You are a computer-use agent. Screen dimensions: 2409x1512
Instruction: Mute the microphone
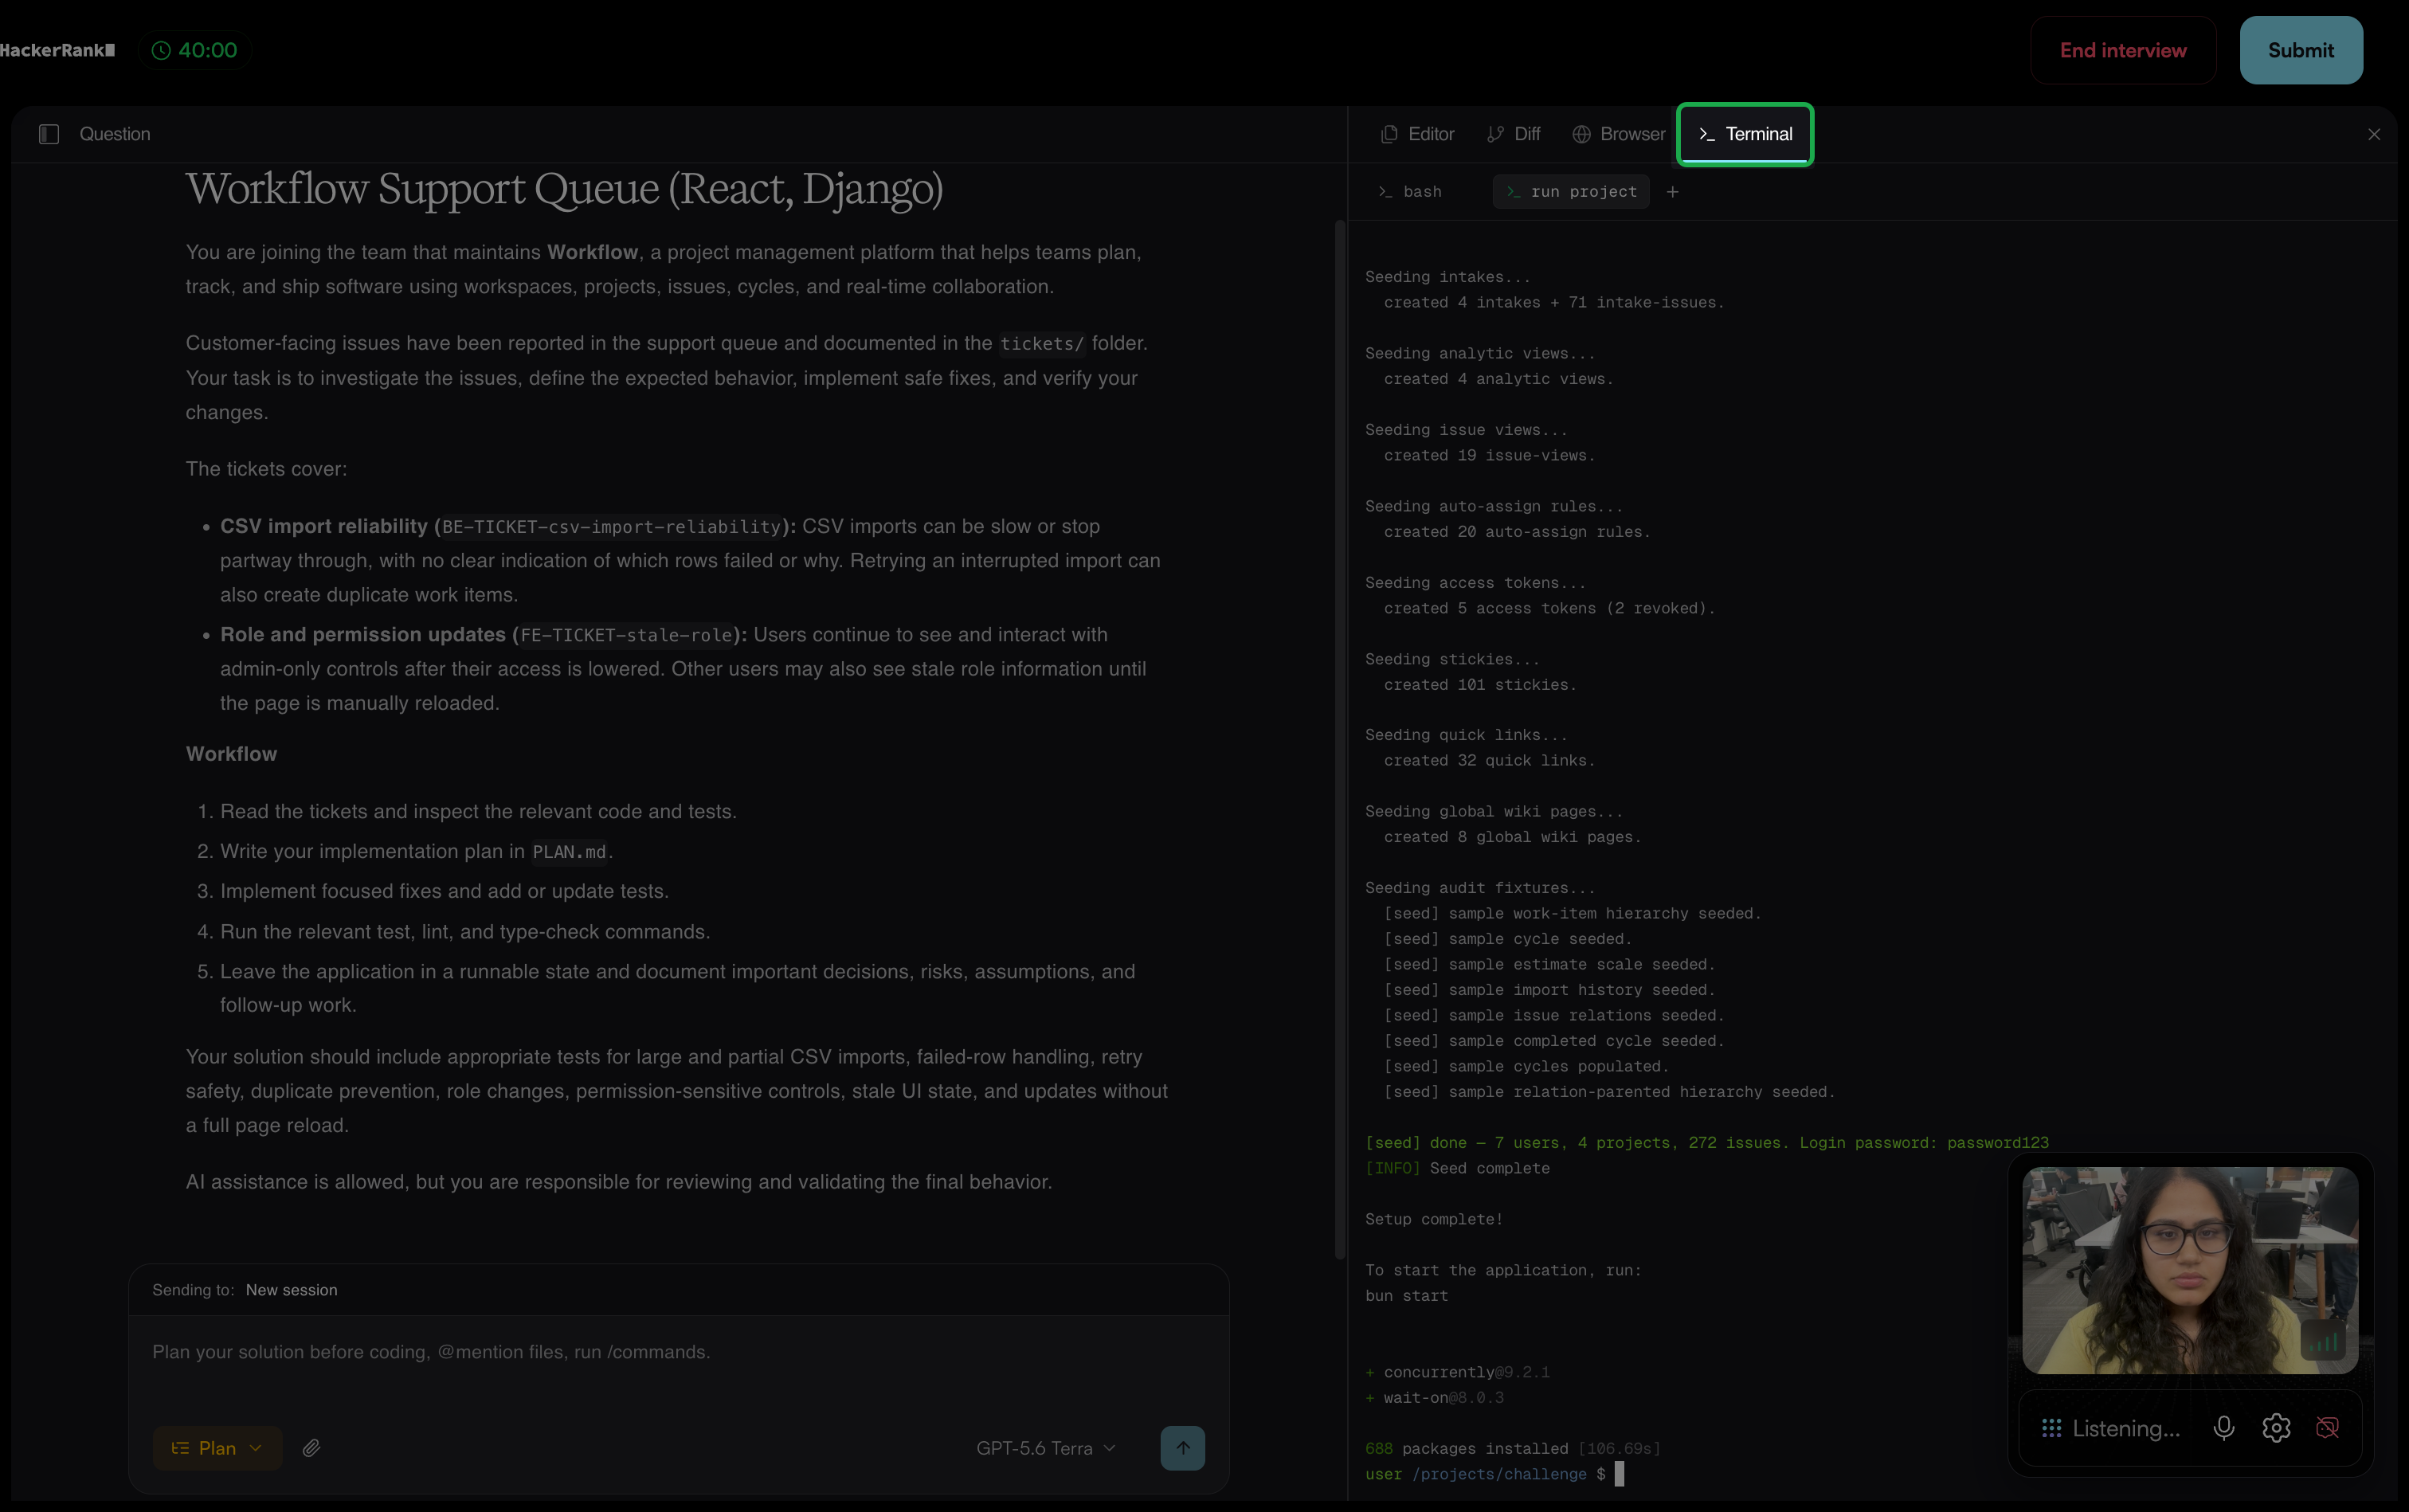(x=2224, y=1428)
